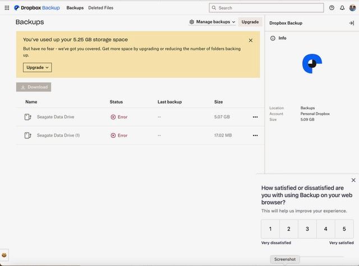
Task: Click the Error status text for Seagate Data Drive (1)
Action: 122,136
